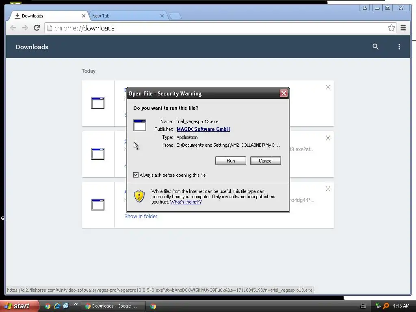The height and width of the screenshot is (312, 416).
Task: Click the page icon in the address bar
Action: 50,28
